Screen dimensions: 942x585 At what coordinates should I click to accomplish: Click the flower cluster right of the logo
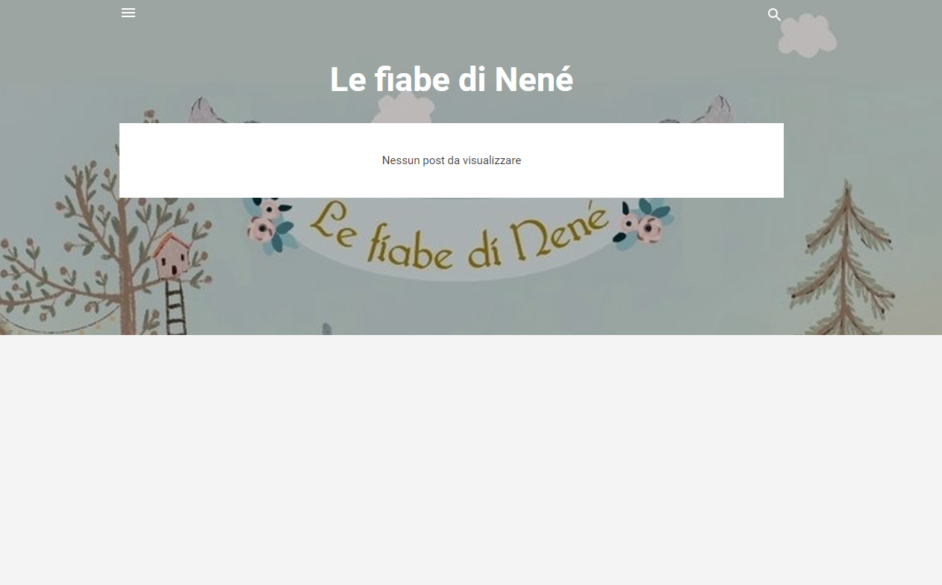pos(642,222)
